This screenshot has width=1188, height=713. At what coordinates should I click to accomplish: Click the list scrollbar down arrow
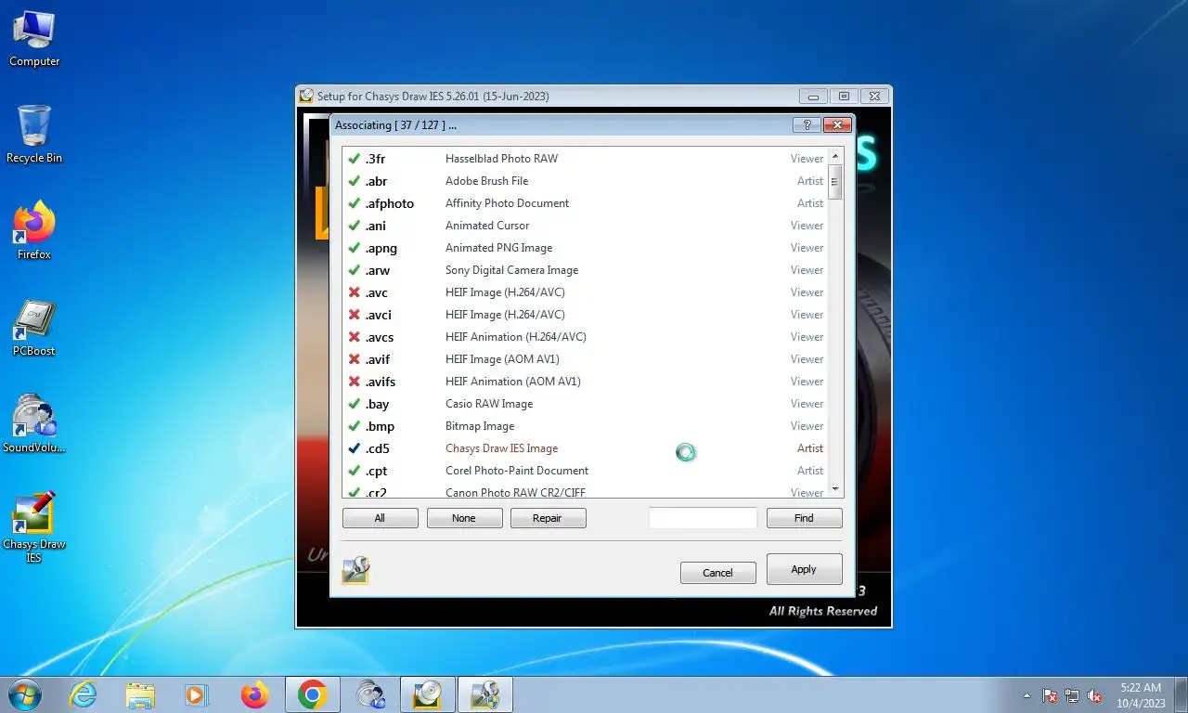(835, 488)
